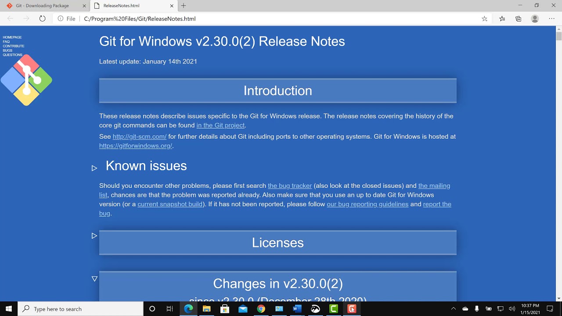Open File Explorer from taskbar
This screenshot has width=562, height=316.
[x=206, y=309]
